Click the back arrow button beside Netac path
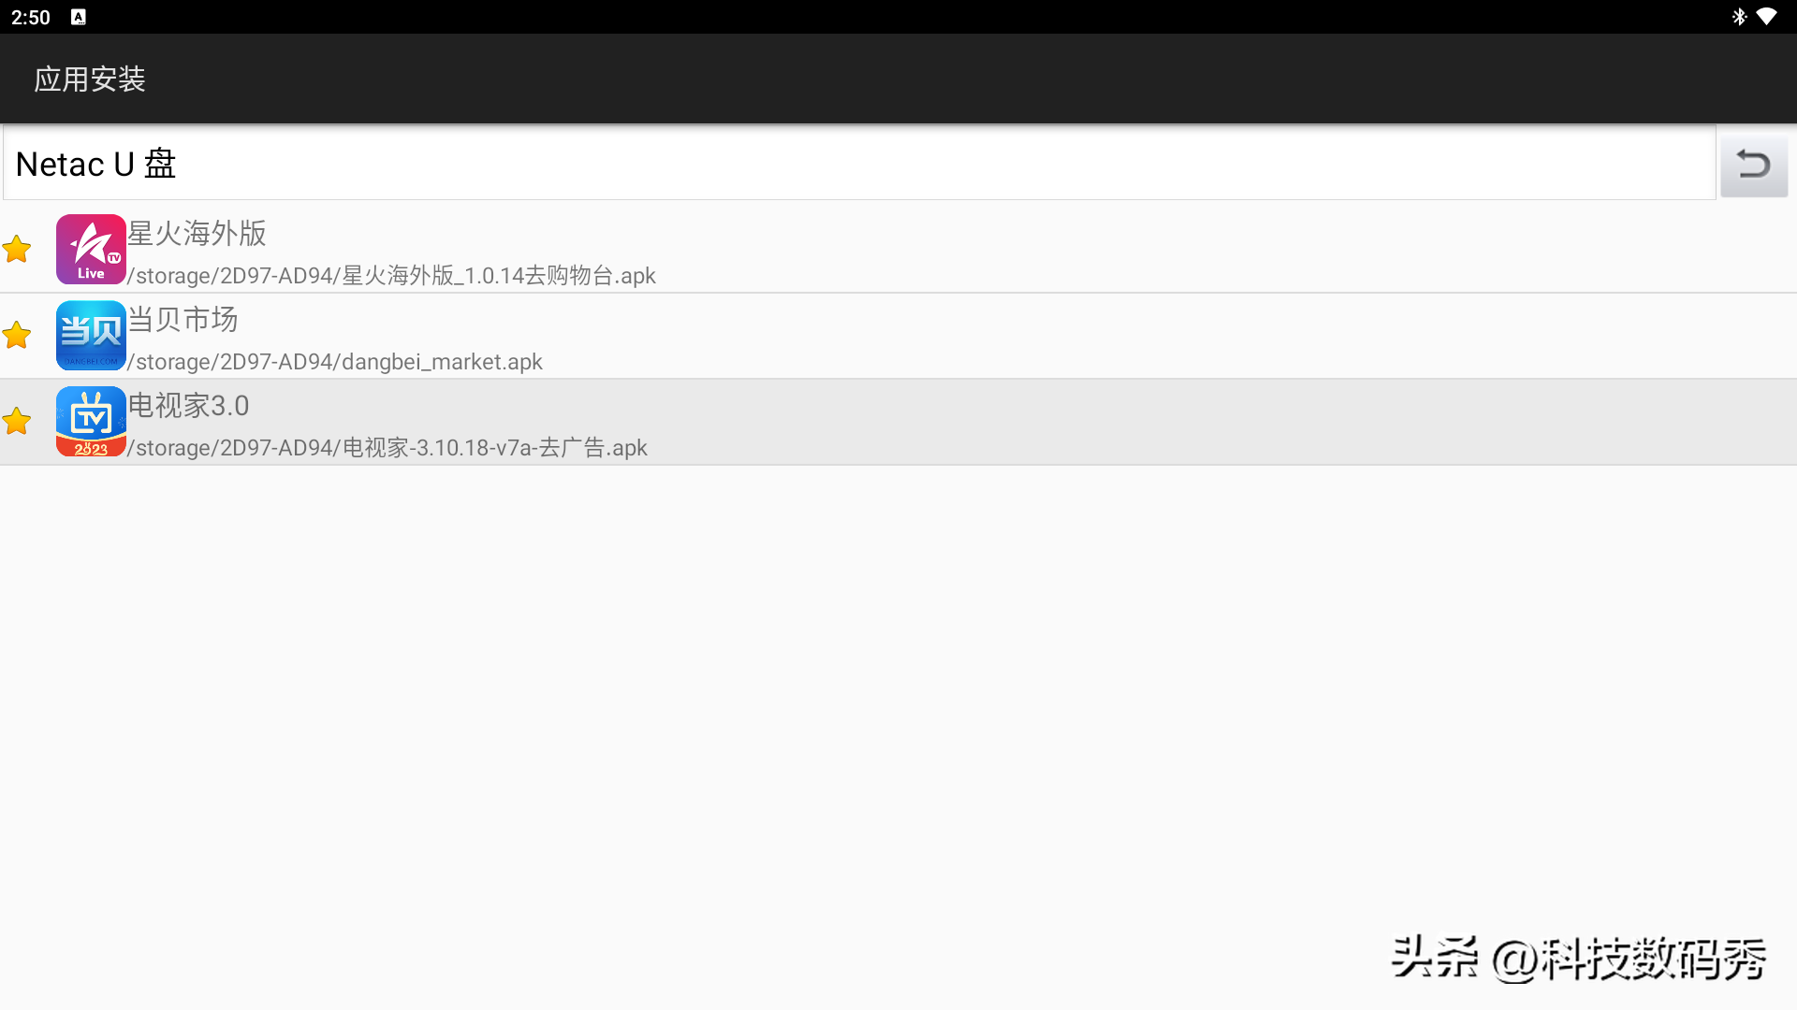 point(1754,165)
